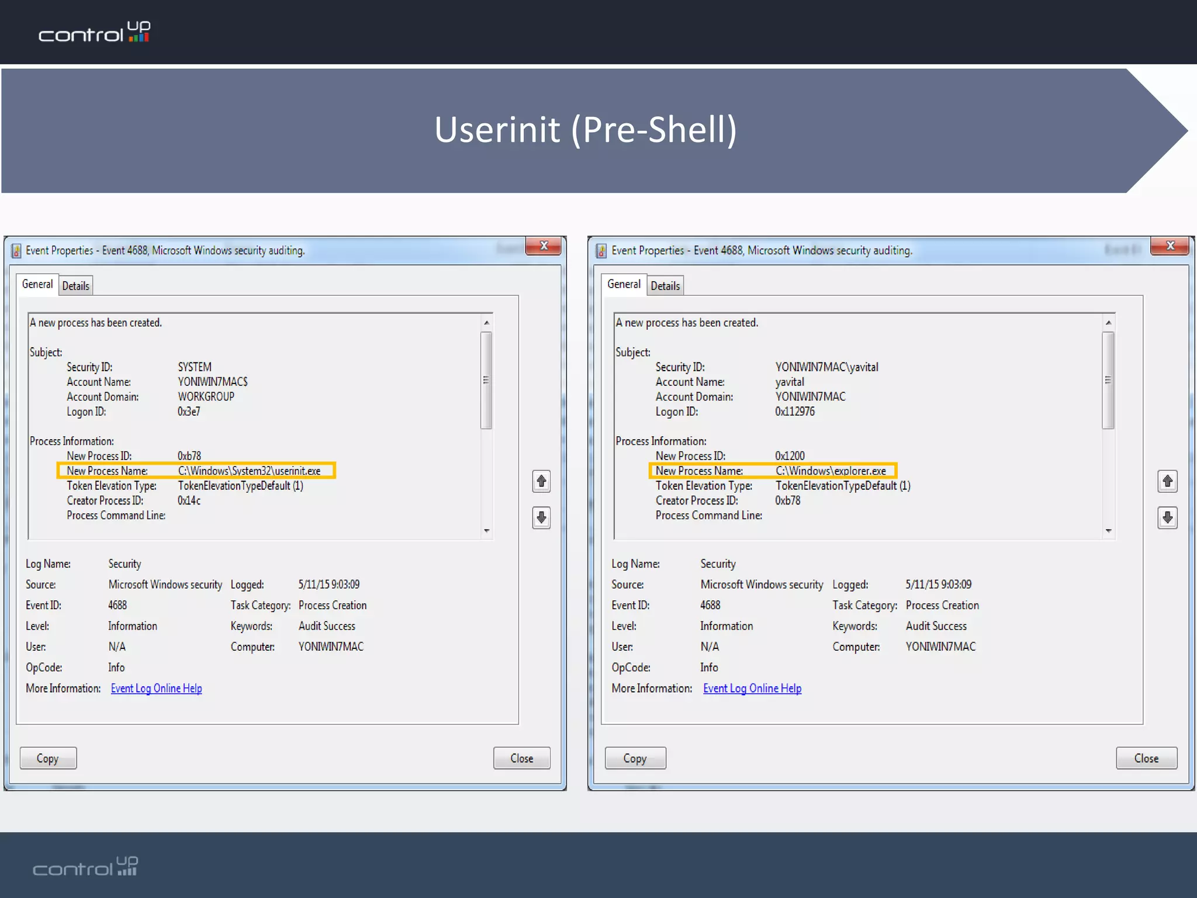Click New Process ID 0xb78 in left dialog

click(189, 456)
